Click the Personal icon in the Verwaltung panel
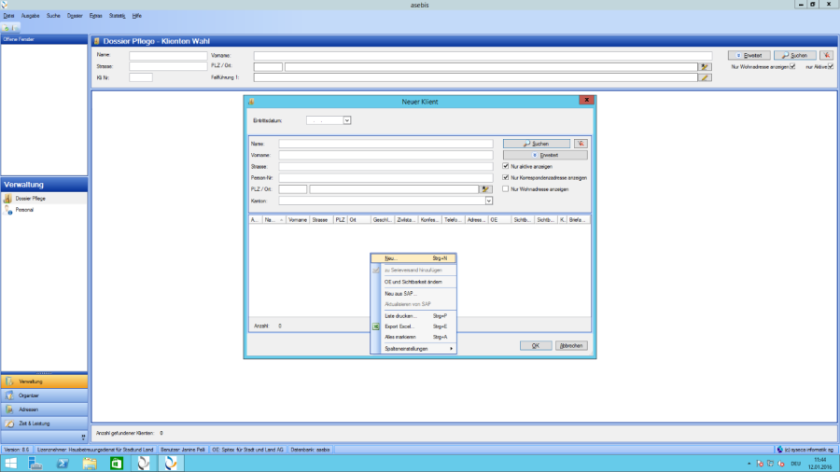The height and width of the screenshot is (472, 840). coord(7,210)
